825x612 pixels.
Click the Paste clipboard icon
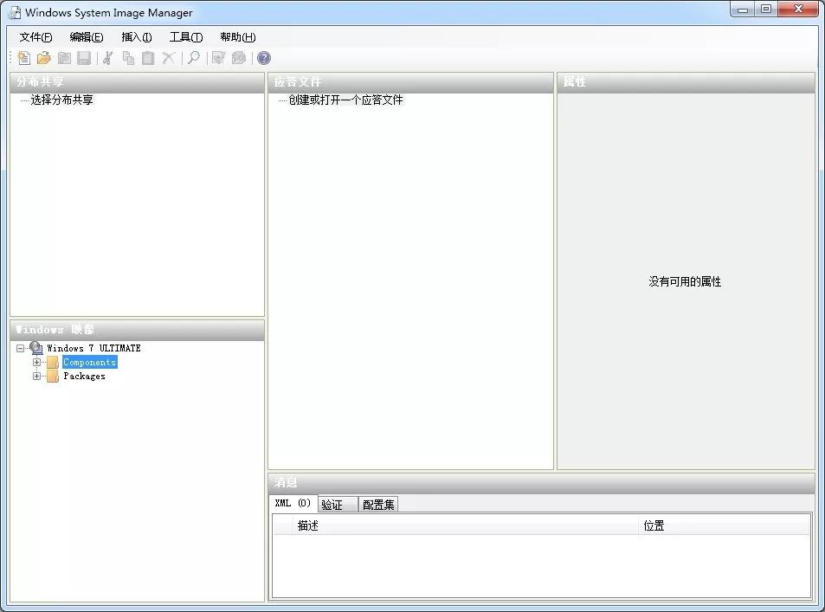point(148,58)
